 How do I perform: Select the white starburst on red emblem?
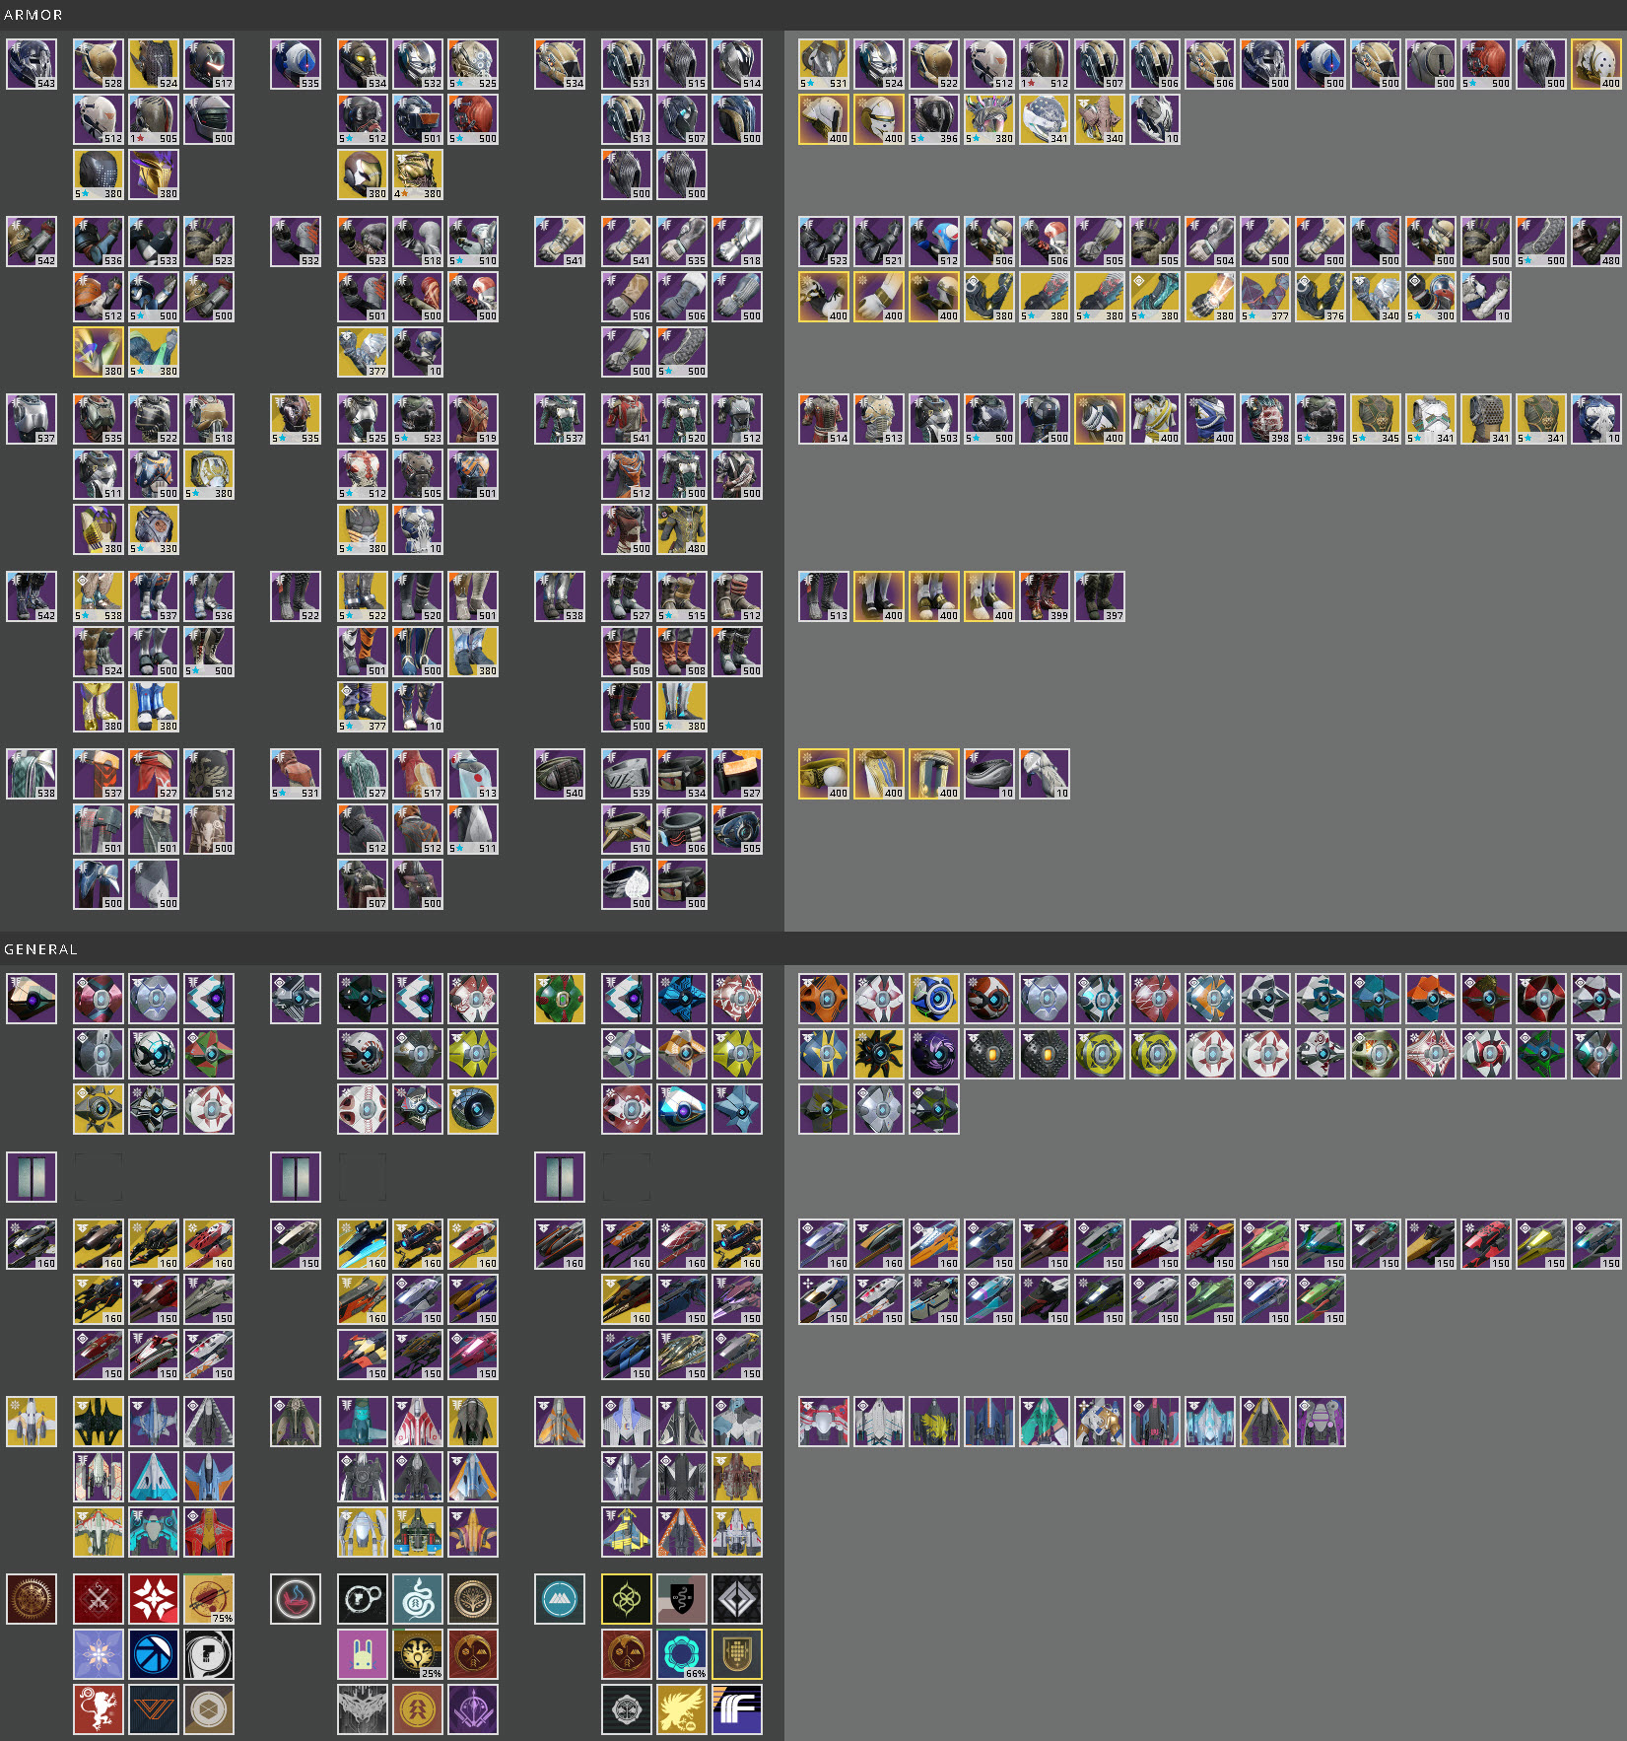click(x=154, y=1599)
